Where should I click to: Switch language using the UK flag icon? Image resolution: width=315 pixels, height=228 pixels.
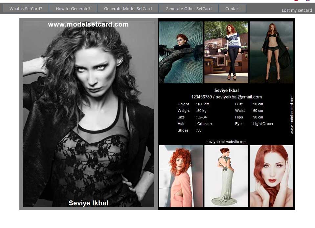308,1
